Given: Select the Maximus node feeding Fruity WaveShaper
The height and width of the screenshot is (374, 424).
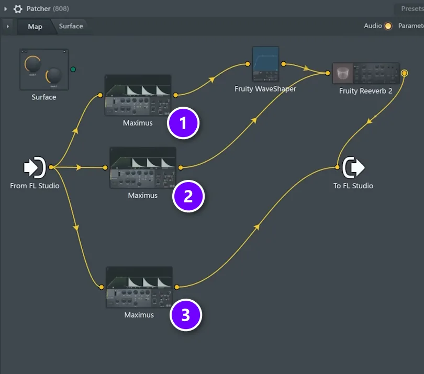Looking at the screenshot, I should click(138, 95).
